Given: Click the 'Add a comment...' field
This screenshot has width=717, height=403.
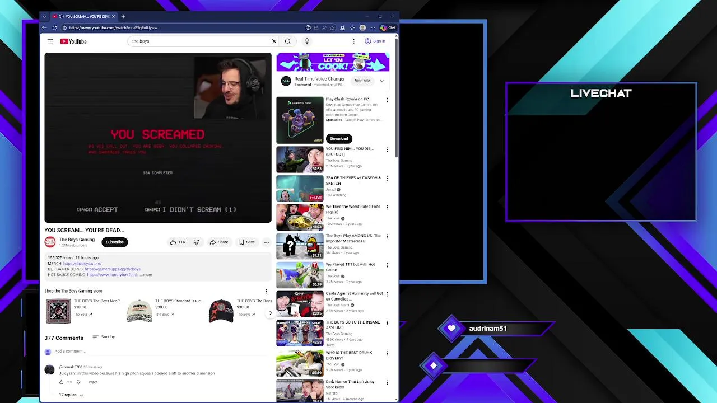Looking at the screenshot, I should click(162, 351).
